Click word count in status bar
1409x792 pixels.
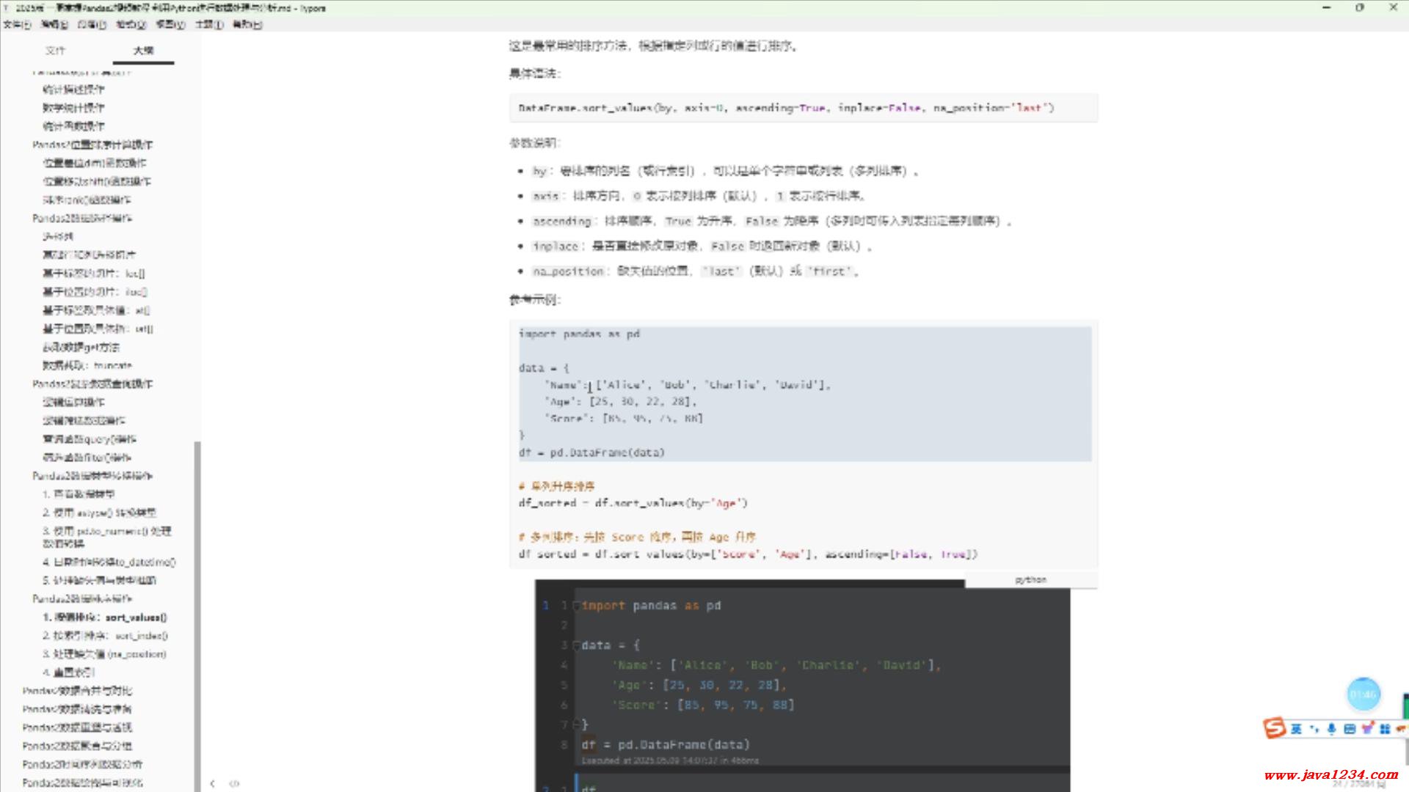tap(1358, 784)
